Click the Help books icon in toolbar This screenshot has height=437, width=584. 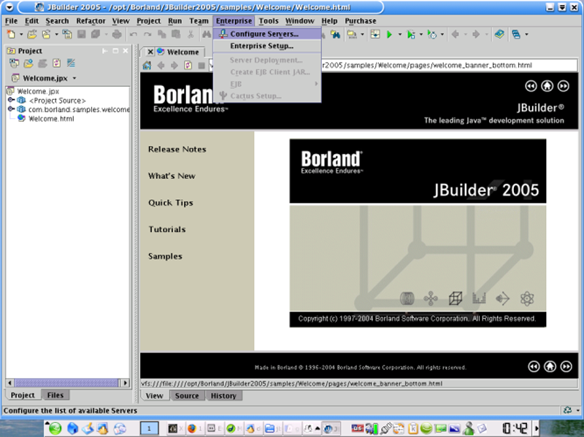click(x=499, y=34)
